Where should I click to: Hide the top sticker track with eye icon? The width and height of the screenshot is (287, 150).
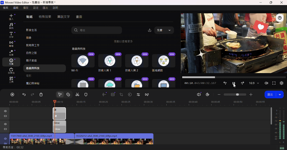pyautogui.click(x=5, y=111)
